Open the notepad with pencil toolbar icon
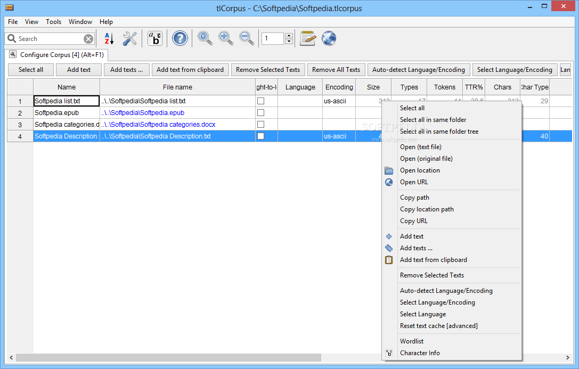This screenshot has width=579, height=369. pyautogui.click(x=308, y=38)
